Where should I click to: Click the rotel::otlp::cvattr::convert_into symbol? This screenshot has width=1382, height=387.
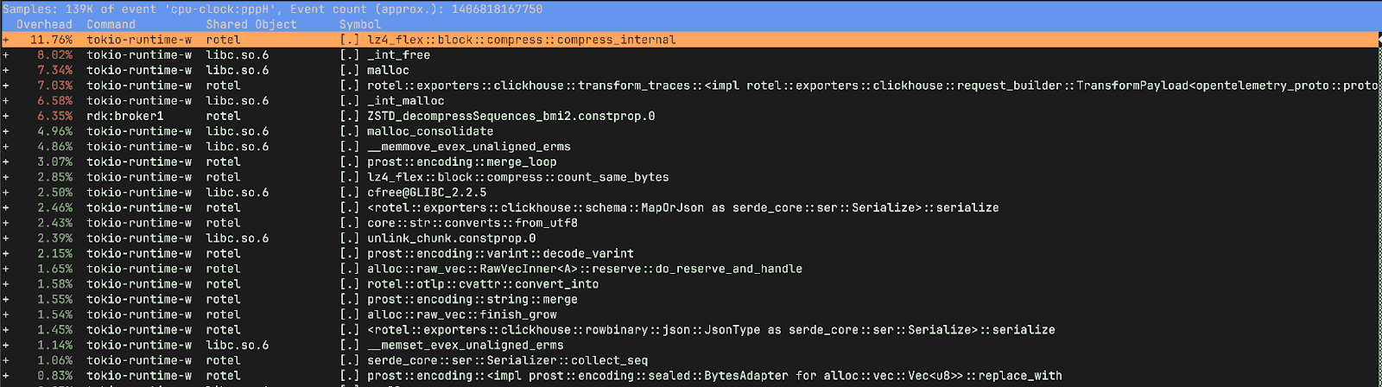click(483, 284)
